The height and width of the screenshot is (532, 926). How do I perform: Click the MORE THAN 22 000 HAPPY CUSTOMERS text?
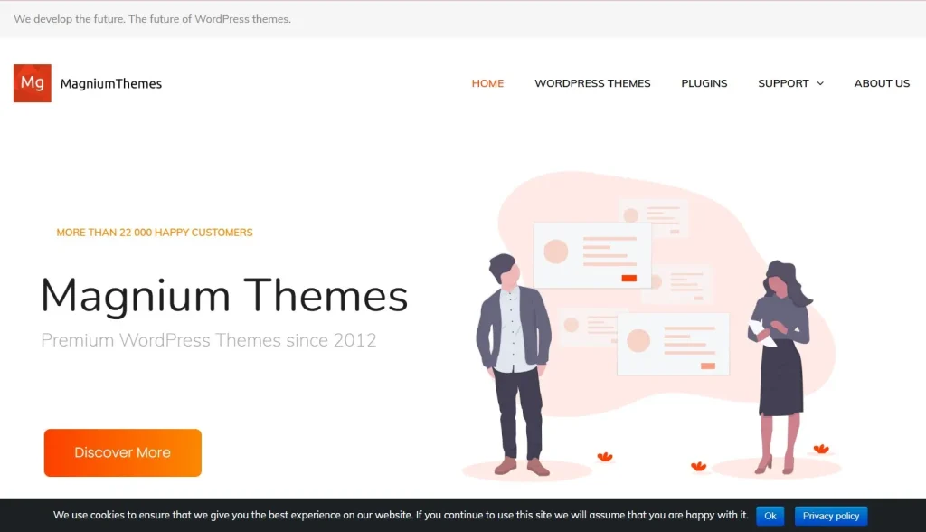(x=155, y=233)
